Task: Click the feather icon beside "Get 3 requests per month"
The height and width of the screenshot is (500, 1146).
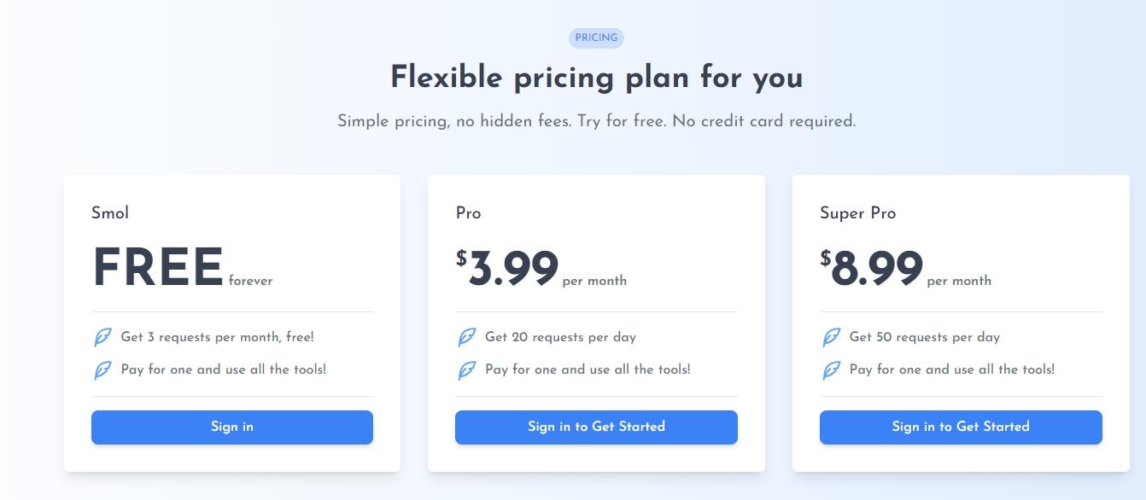Action: pos(102,338)
